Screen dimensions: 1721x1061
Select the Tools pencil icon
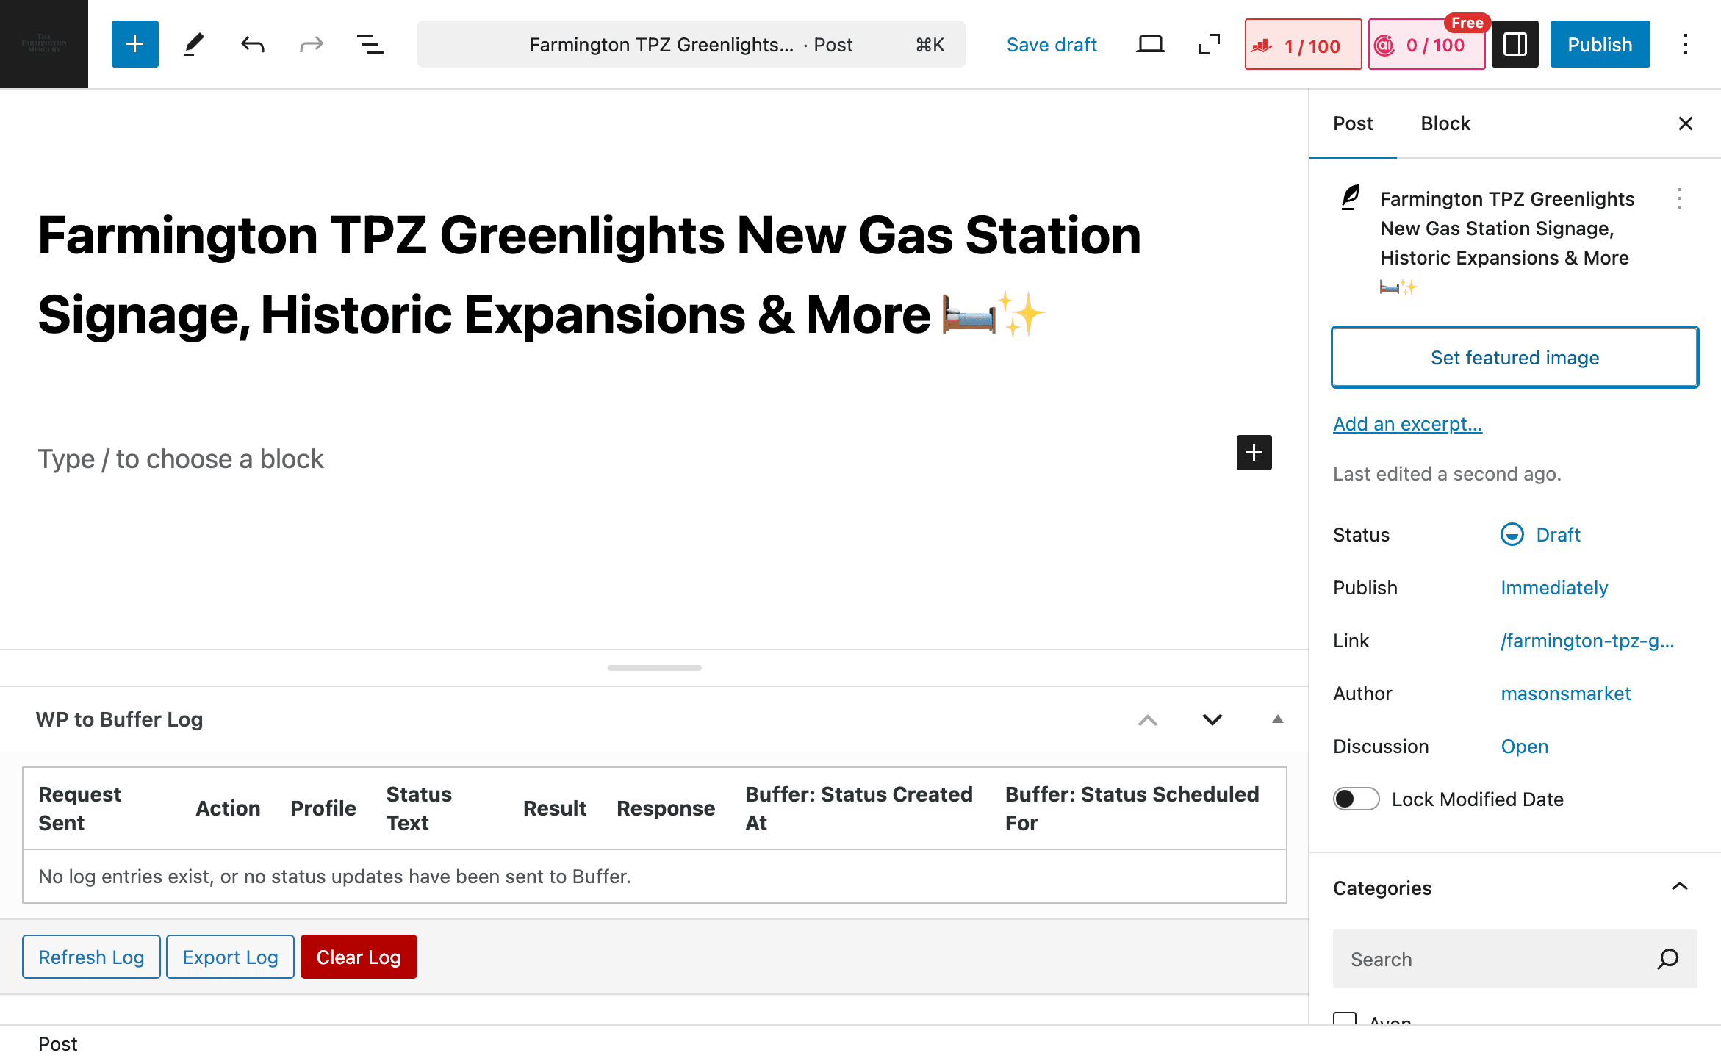pyautogui.click(x=194, y=44)
